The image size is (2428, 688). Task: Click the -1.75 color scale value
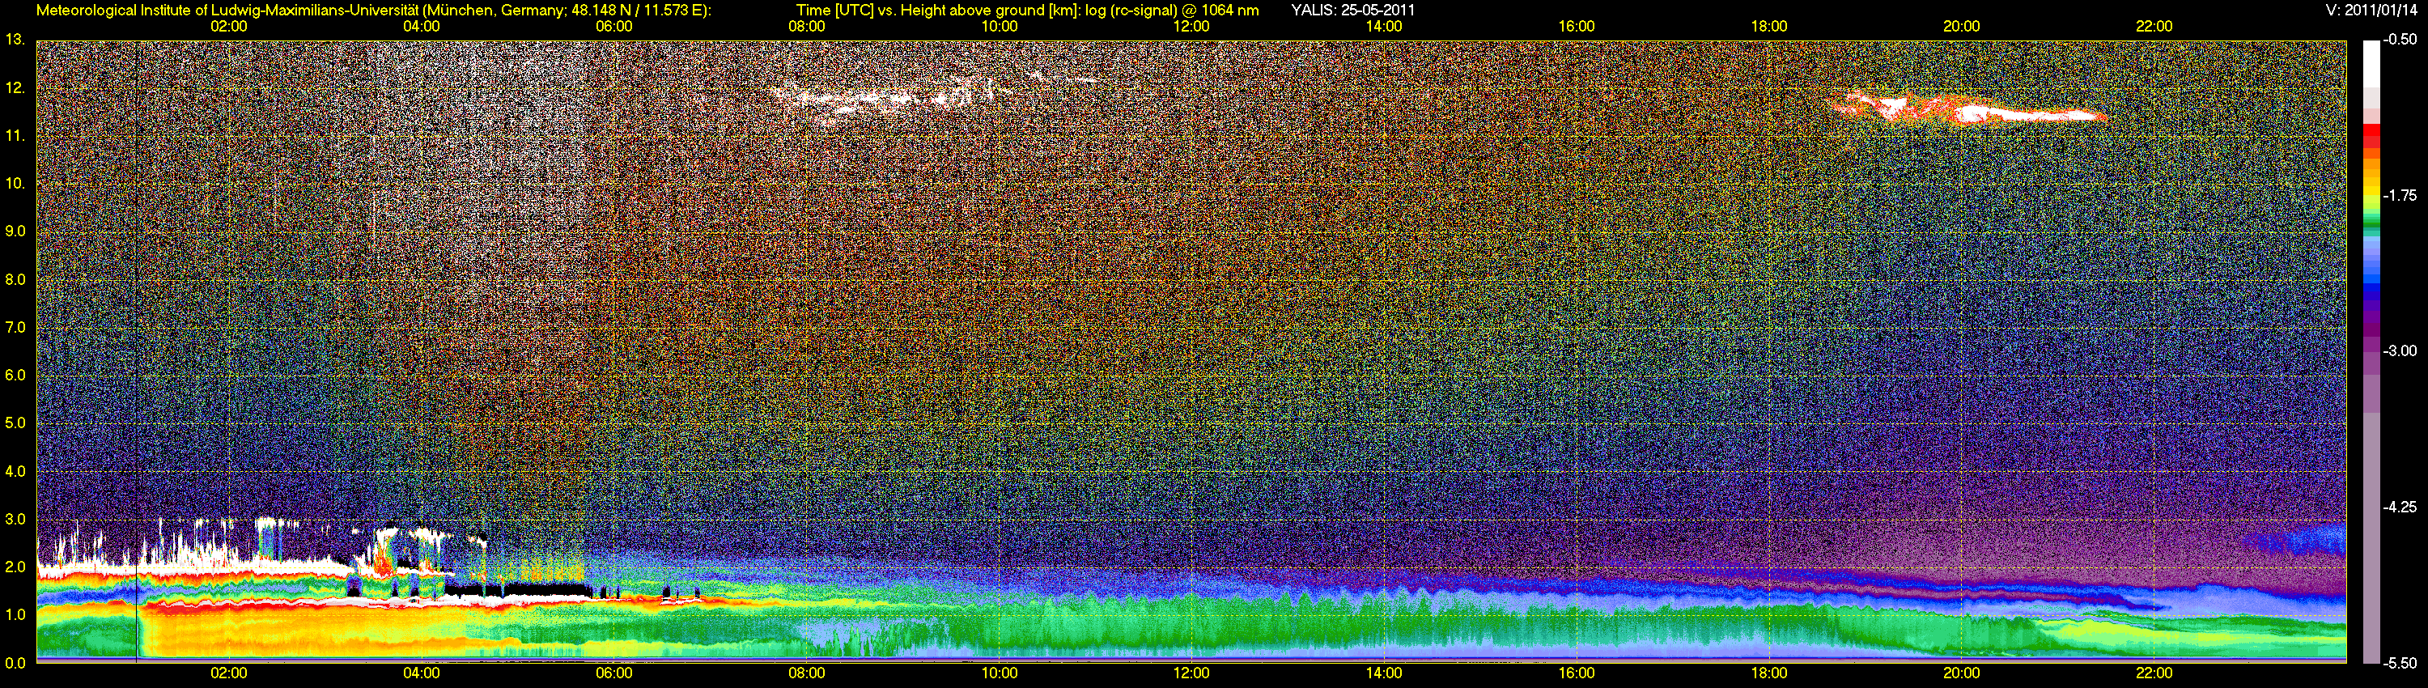click(x=2400, y=195)
